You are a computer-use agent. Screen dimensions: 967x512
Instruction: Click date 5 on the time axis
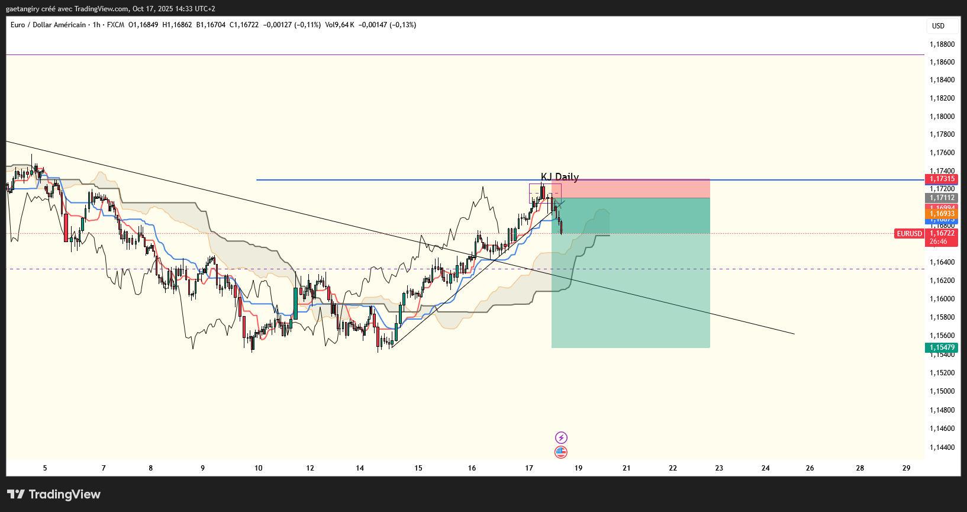(x=45, y=468)
